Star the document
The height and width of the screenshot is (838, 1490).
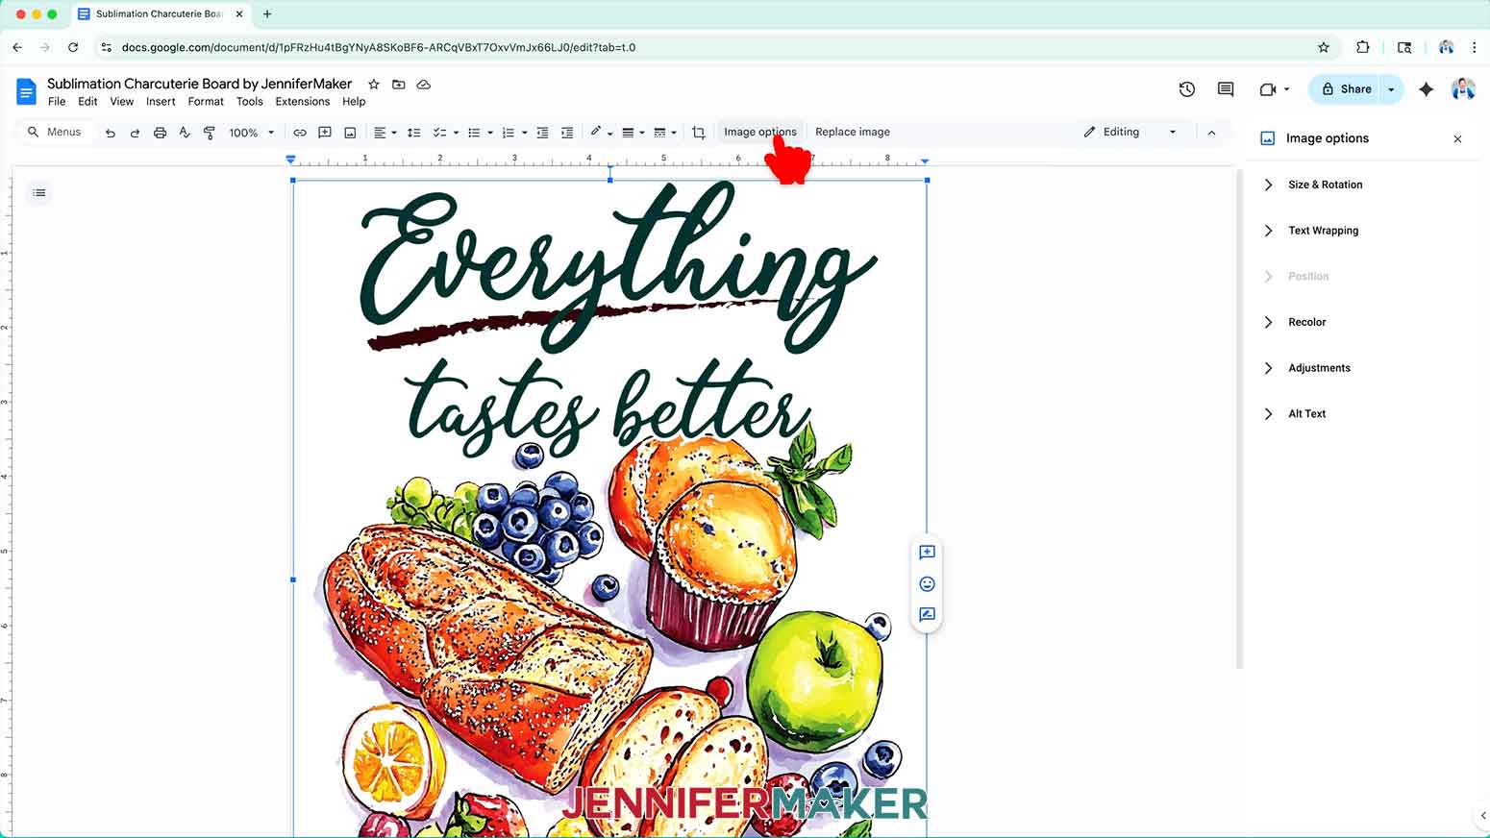point(374,85)
